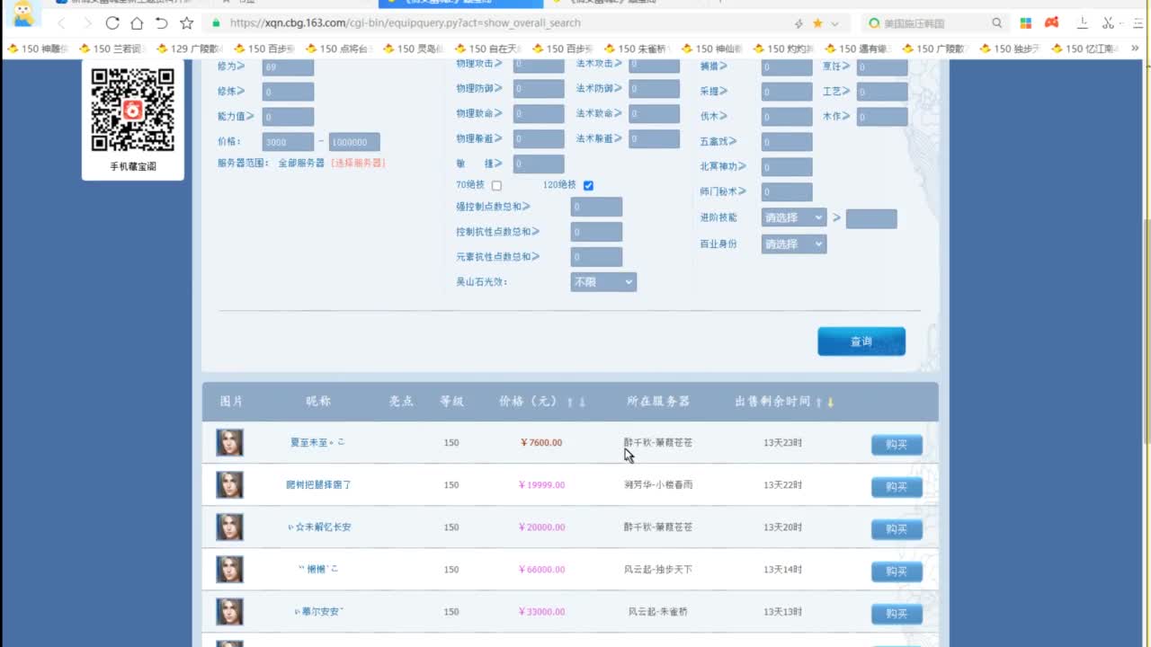Expand the 进阶技能 dropdown
Viewport: 1151px width, 647px height.
pyautogui.click(x=793, y=217)
